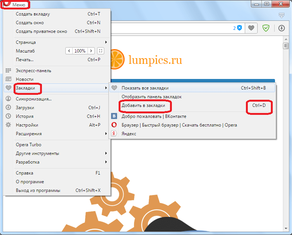Click heart icon beside Показать все закладки
Viewport: 292px width, 235px height.
tap(114, 88)
